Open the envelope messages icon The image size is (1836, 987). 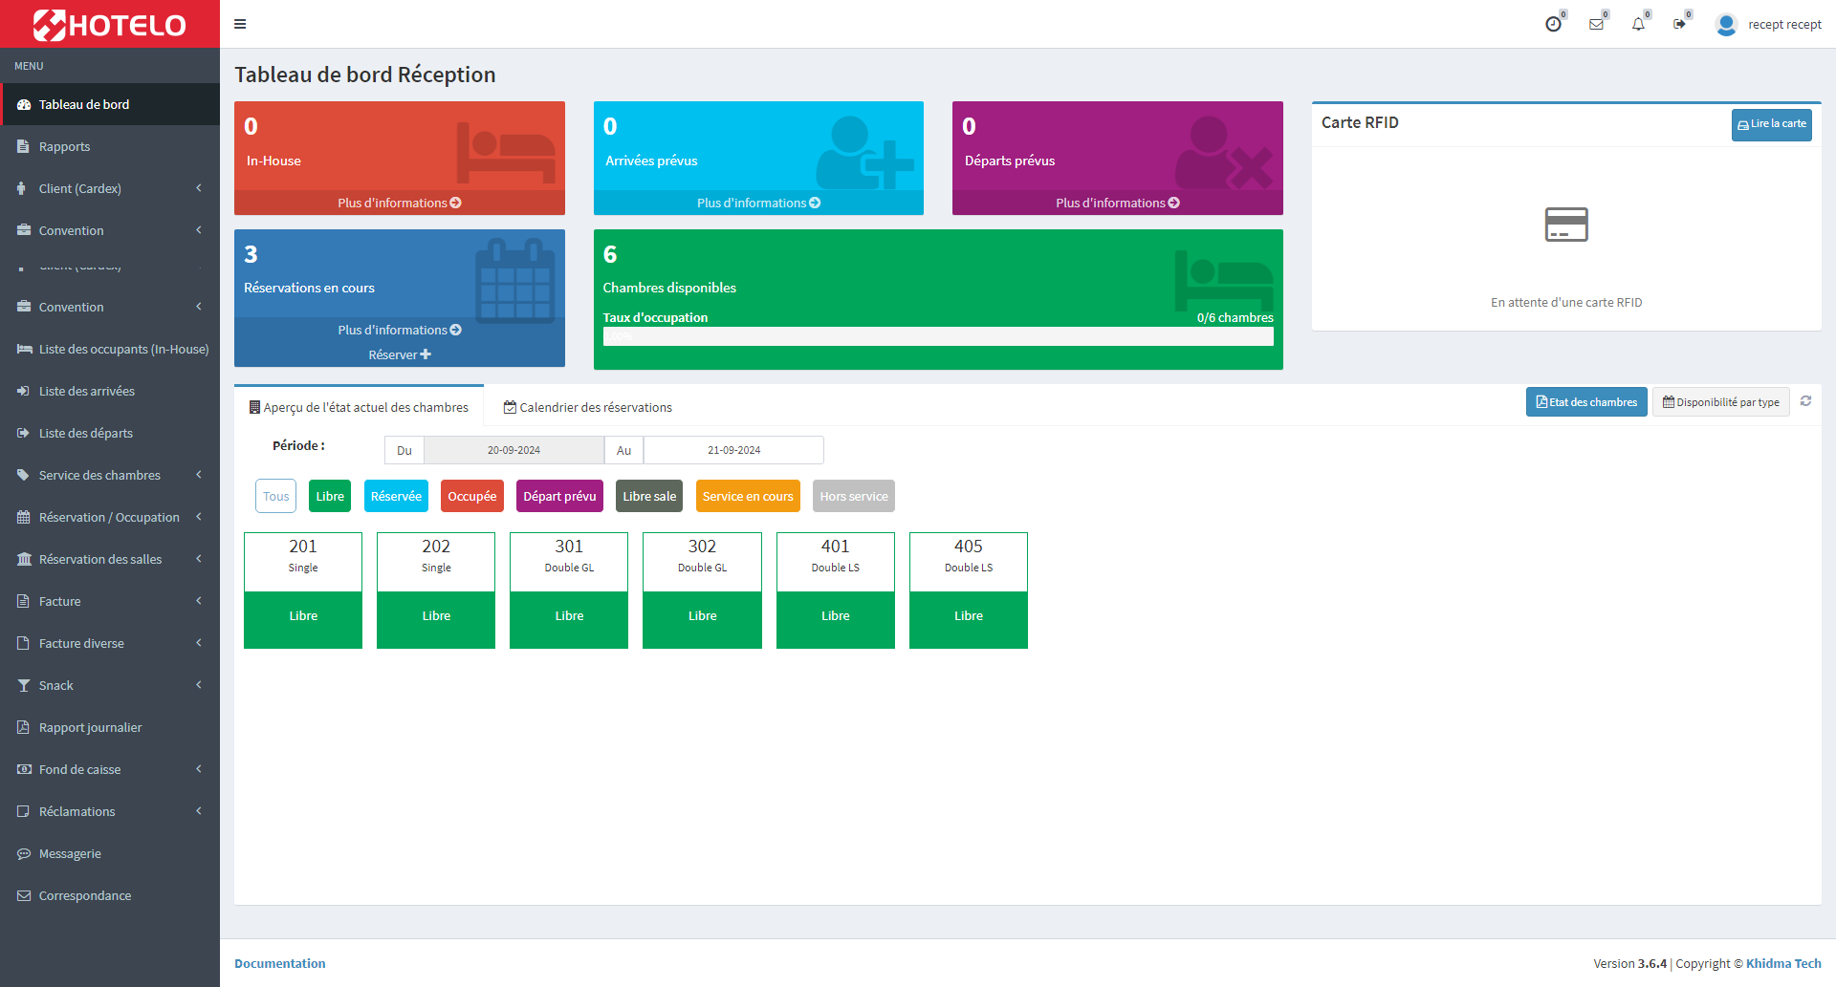[x=1596, y=24]
